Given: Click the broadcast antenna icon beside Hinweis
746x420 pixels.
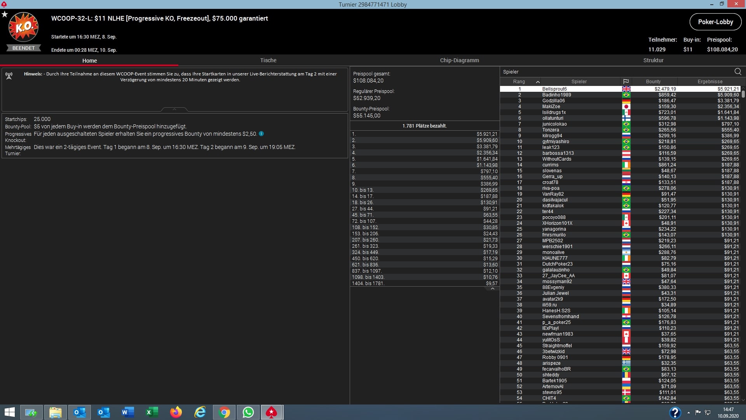Looking at the screenshot, I should point(9,75).
